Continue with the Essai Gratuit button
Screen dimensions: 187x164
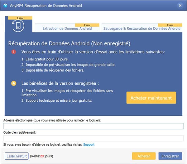(x=17, y=156)
